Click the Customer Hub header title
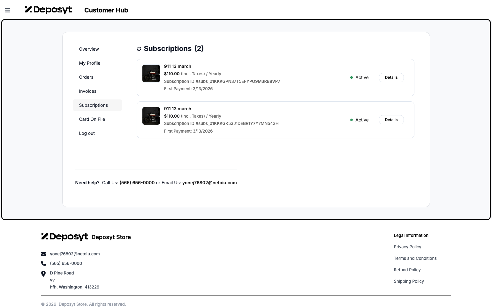Screen dimensions: 492x307 click(x=106, y=10)
